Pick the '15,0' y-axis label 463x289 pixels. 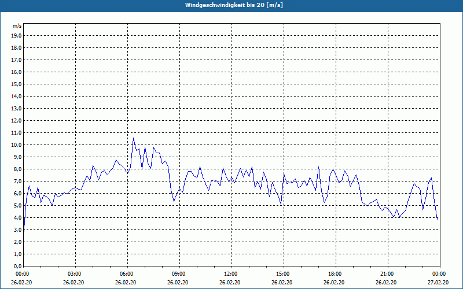(x=17, y=84)
